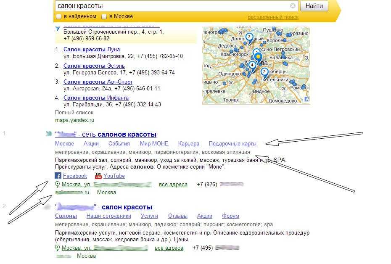Open 'Салон красоты Луна' link
This screenshot has height=264, width=391.
(92, 49)
